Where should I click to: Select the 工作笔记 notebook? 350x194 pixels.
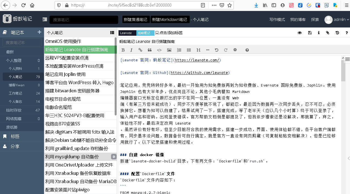click(22, 93)
